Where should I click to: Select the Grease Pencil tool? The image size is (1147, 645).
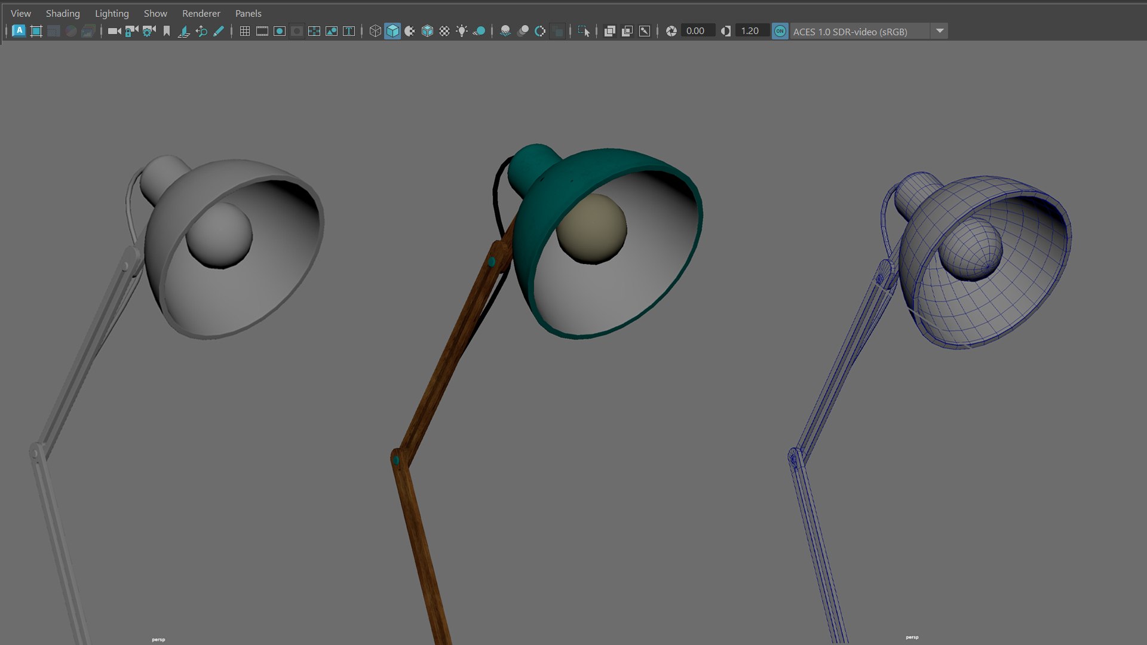point(219,31)
